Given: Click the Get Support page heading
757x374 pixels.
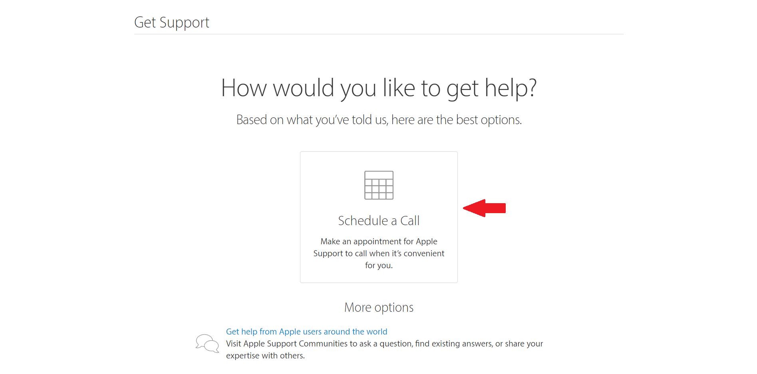Looking at the screenshot, I should click(172, 22).
